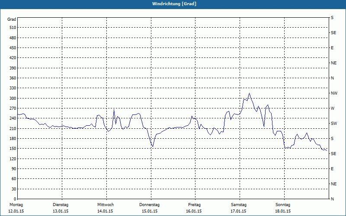Select the "Samstag" day label
This screenshot has height=216, width=346.
(239, 205)
